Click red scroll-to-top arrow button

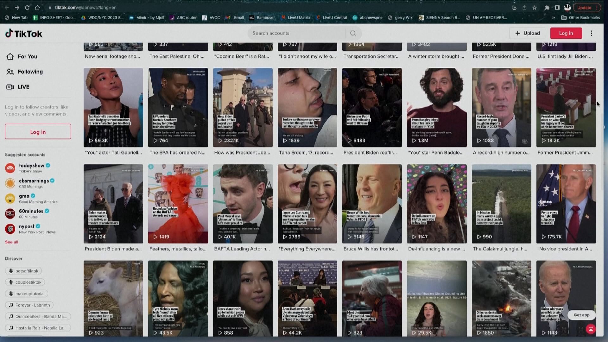[x=591, y=329]
